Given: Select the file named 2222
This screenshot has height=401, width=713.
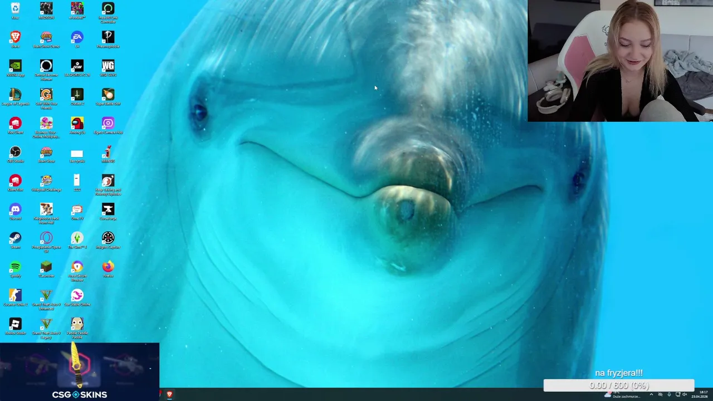Looking at the screenshot, I should [77, 183].
